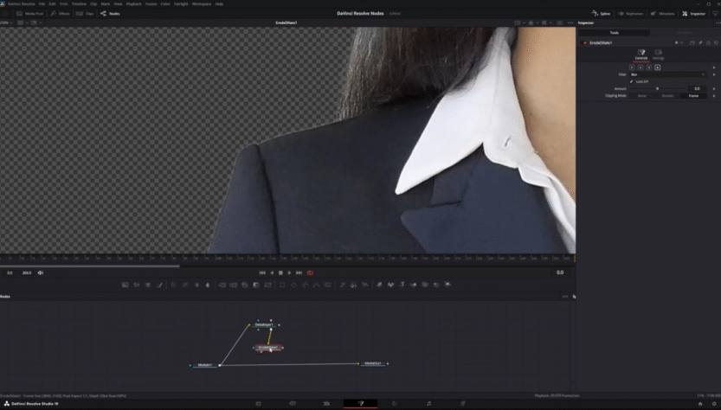Viewport: 721px width, 410px height.
Task: Open the Keyframes panel
Action: click(x=630, y=14)
